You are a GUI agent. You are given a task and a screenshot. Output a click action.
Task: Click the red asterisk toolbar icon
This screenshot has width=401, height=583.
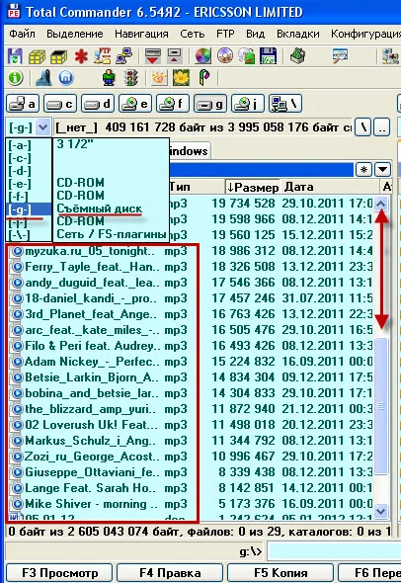[x=81, y=57]
